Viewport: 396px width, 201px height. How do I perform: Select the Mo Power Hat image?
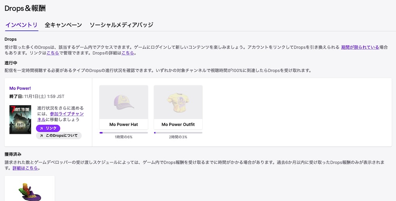pos(124,102)
